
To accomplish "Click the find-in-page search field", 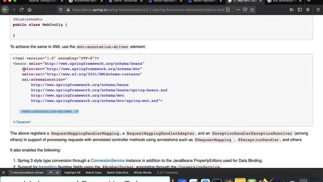I will click(28, 172).
